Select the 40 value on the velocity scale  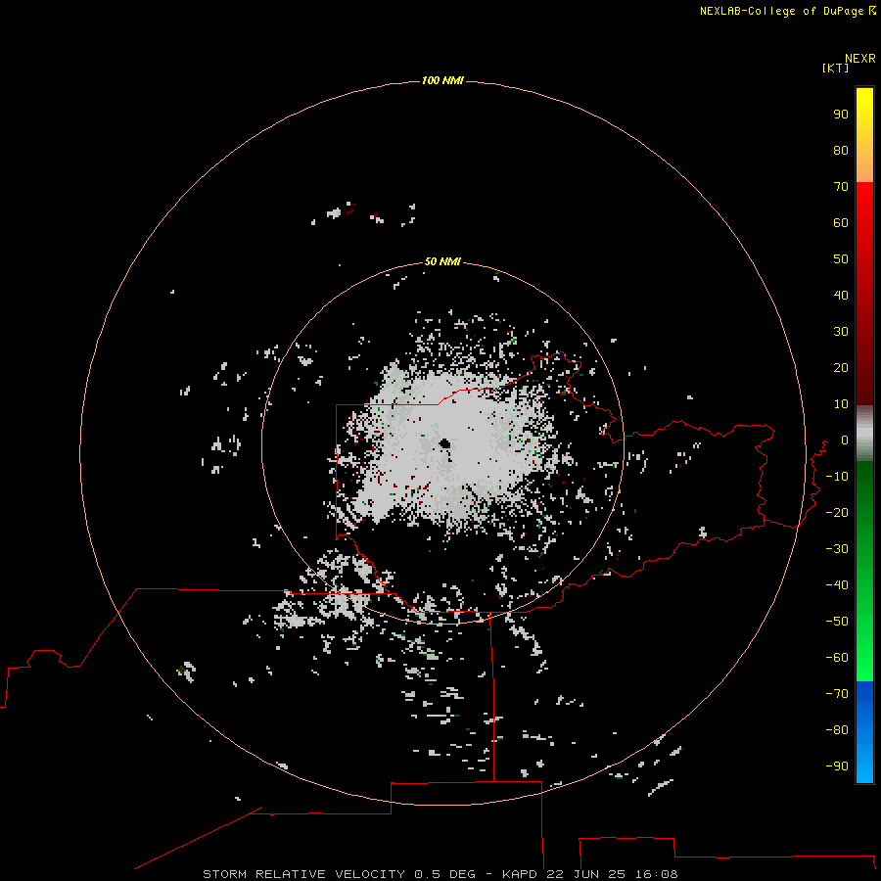[x=841, y=295]
